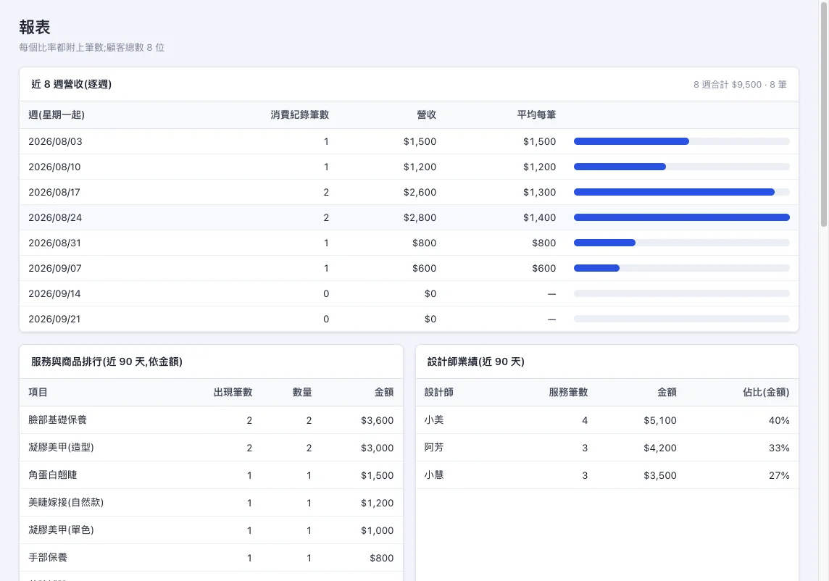Viewport: 829px width, 581px height.
Task: Click the 8 週合計 $9,500 summary text
Action: click(x=740, y=85)
